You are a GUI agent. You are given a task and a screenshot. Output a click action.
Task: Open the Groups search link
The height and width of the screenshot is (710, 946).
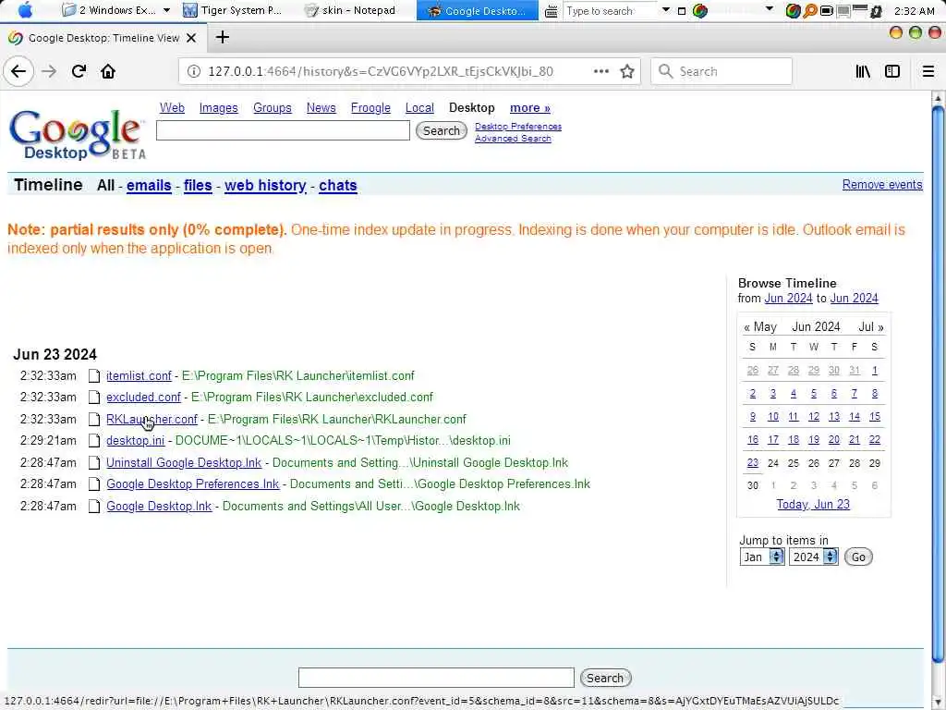(x=273, y=107)
